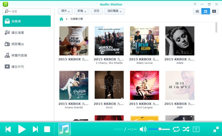Toggle repeat mode
The width and height of the screenshot is (222, 136).
pos(176,129)
